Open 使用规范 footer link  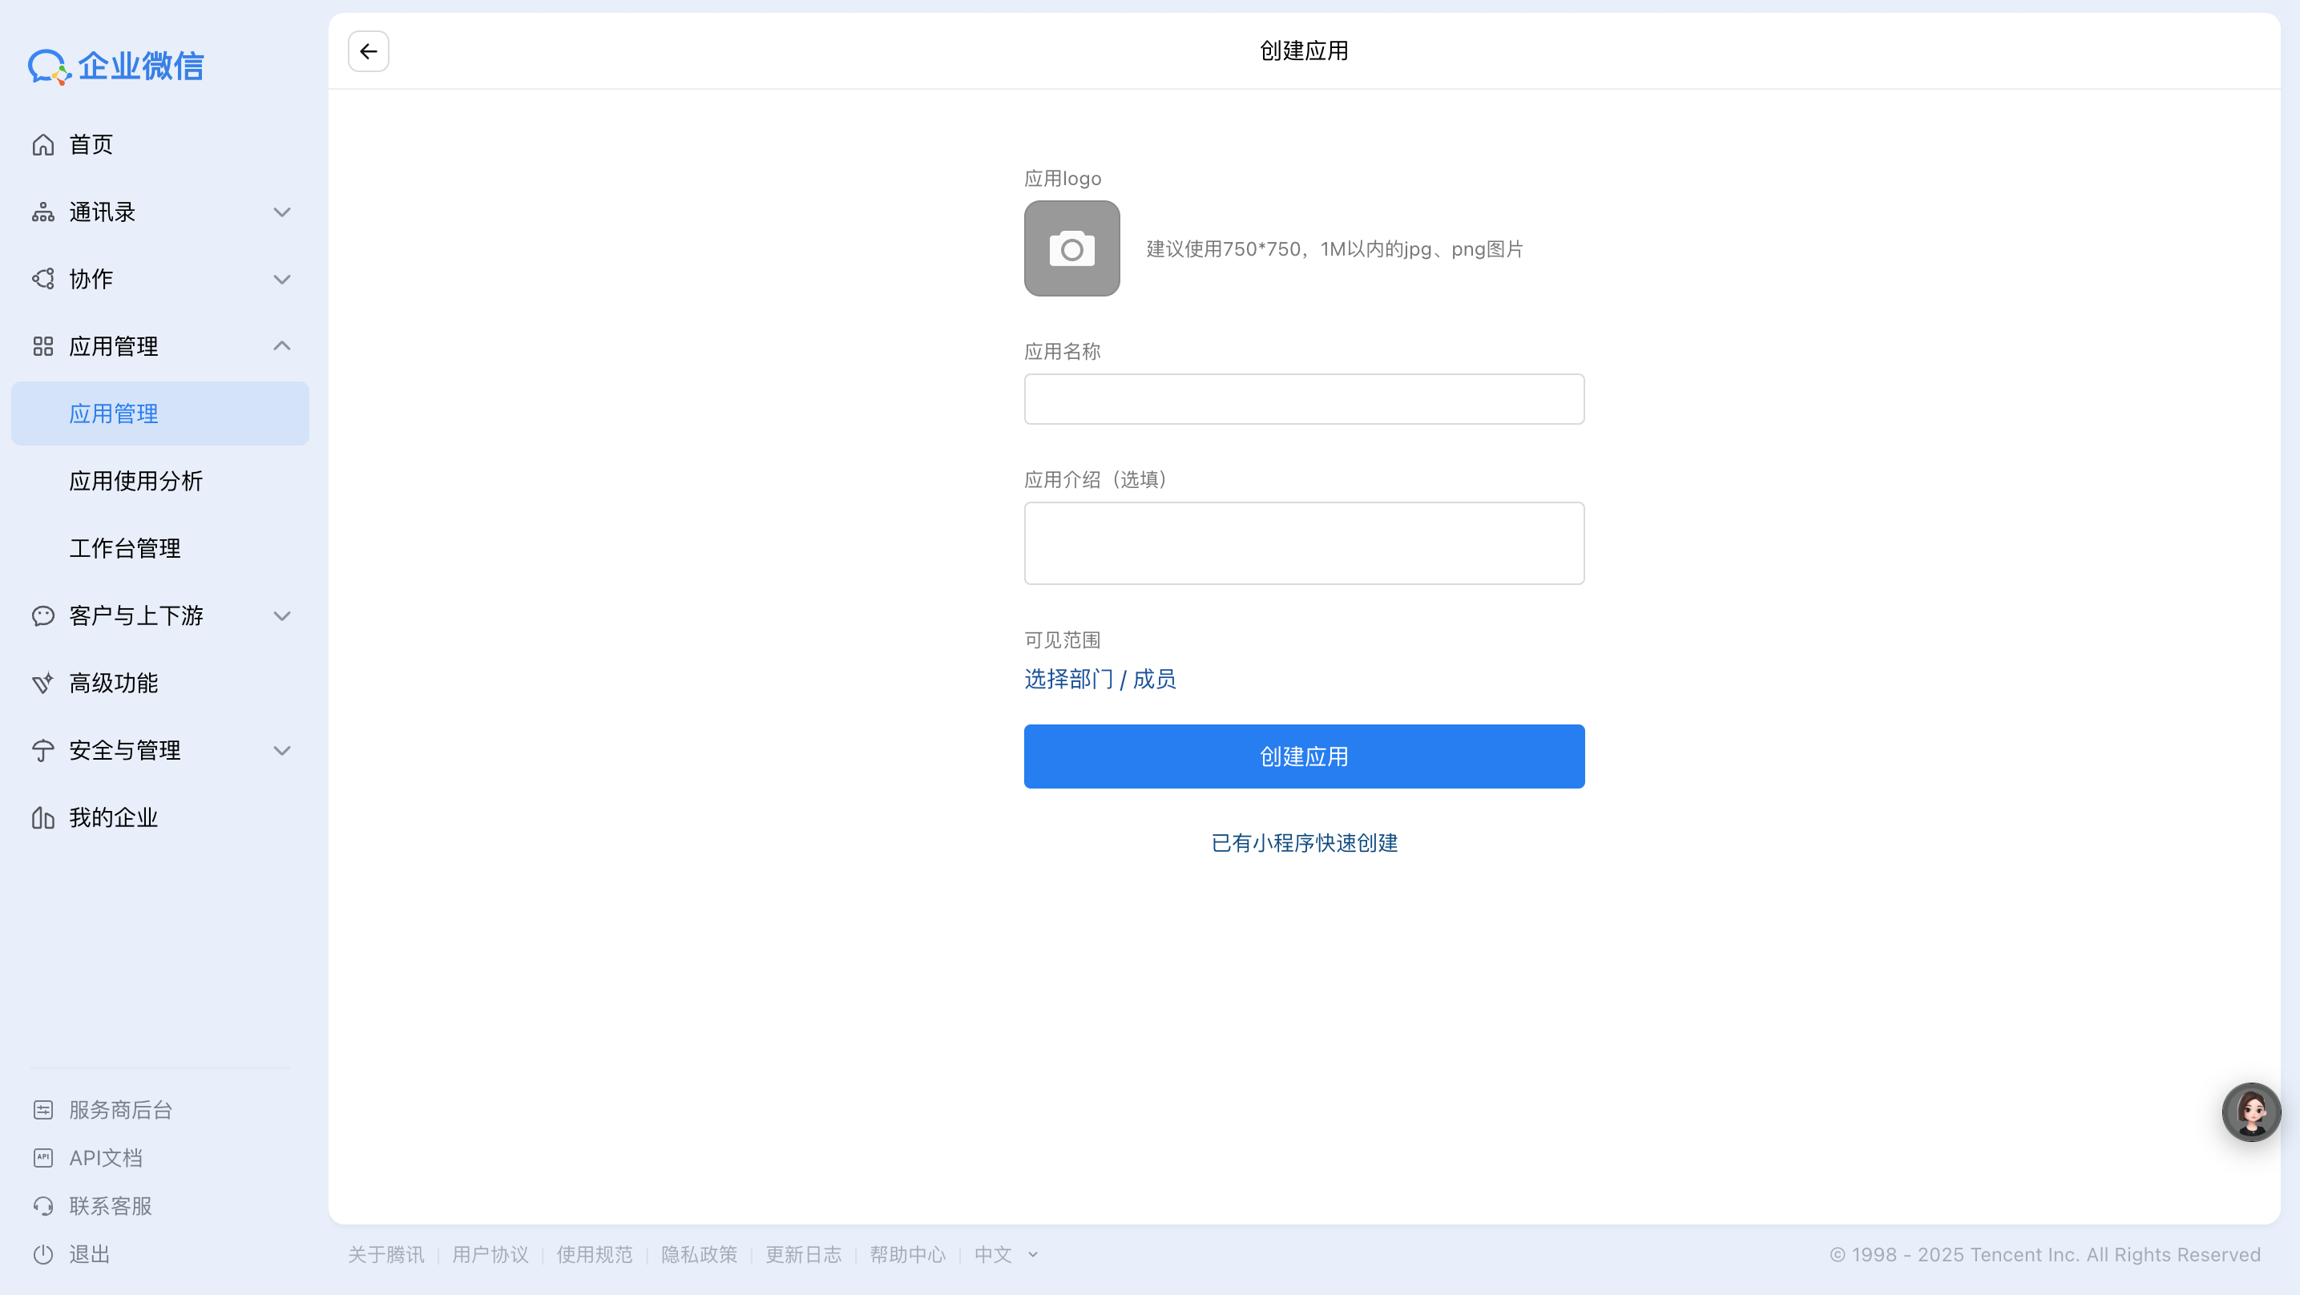(595, 1255)
